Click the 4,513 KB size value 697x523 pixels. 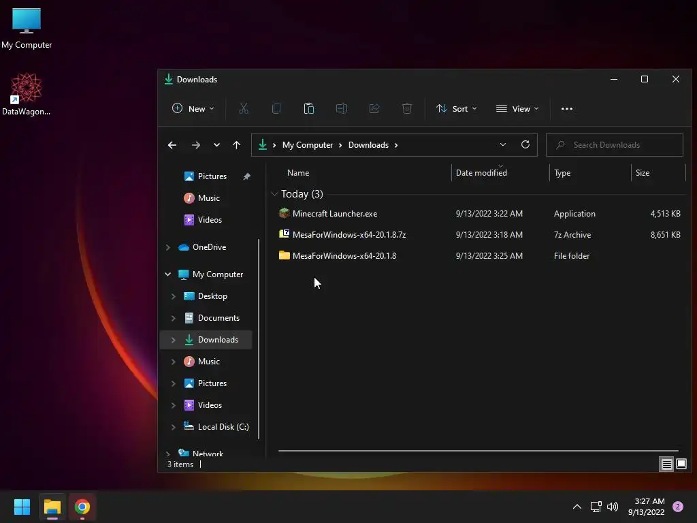click(666, 213)
